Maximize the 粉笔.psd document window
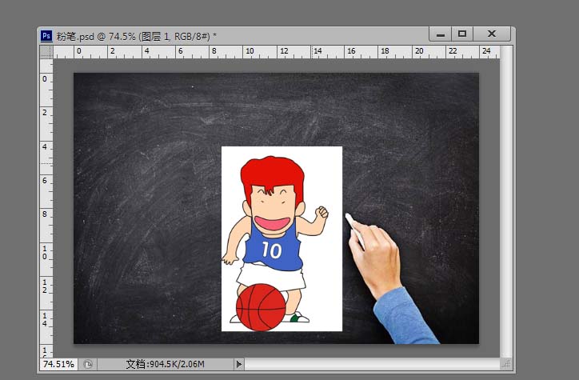Image resolution: width=579 pixels, height=380 pixels. [x=461, y=34]
